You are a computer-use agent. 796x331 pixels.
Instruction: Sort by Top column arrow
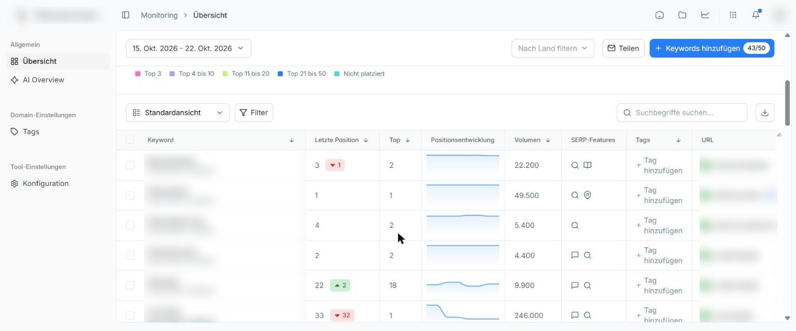pyautogui.click(x=408, y=140)
